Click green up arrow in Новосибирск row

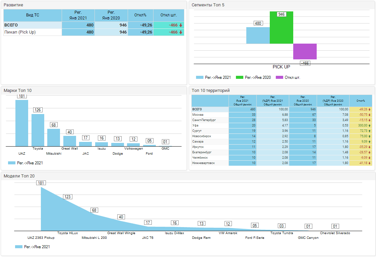point(369,136)
